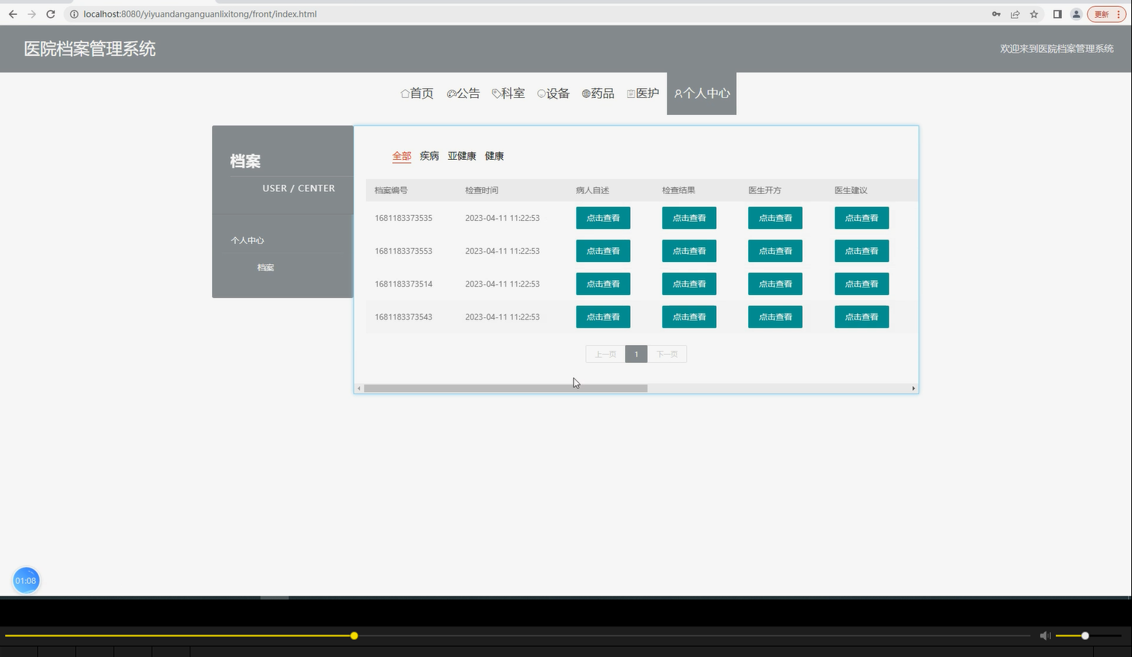Select the 疾病 filter tab
Screen dimensions: 1132x657
point(429,156)
